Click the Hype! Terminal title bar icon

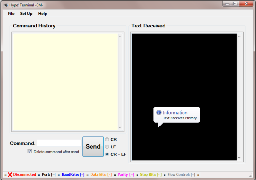[x=6, y=5]
